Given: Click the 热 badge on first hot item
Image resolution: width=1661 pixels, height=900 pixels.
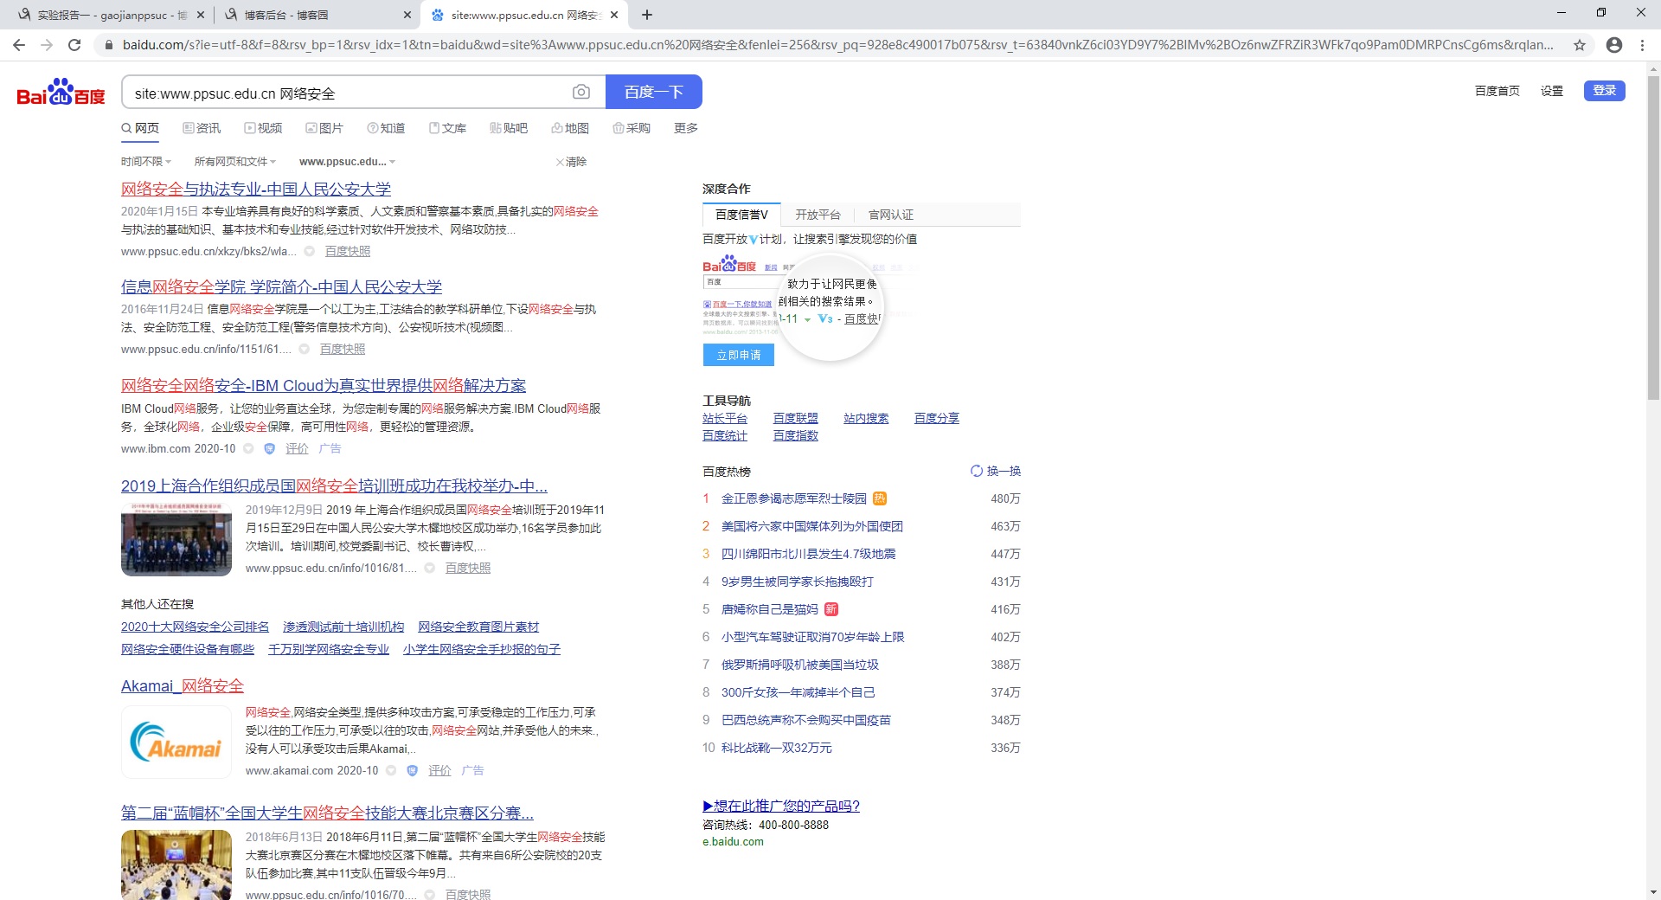Looking at the screenshot, I should point(880,498).
